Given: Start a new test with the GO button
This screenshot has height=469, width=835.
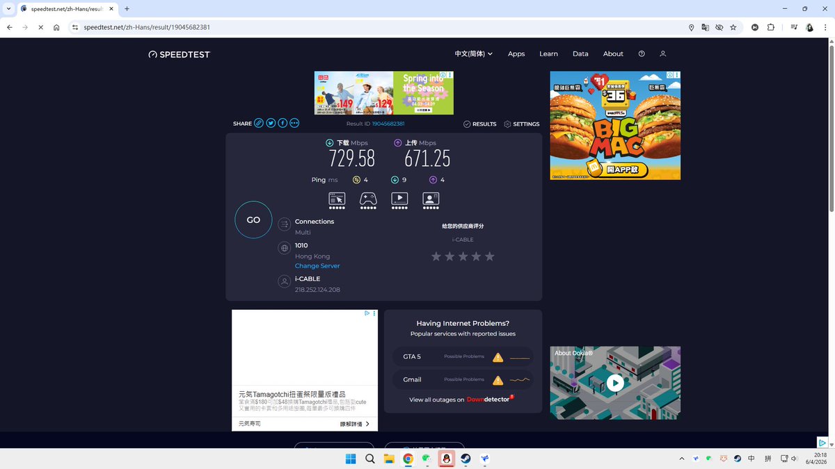Looking at the screenshot, I should pyautogui.click(x=253, y=220).
